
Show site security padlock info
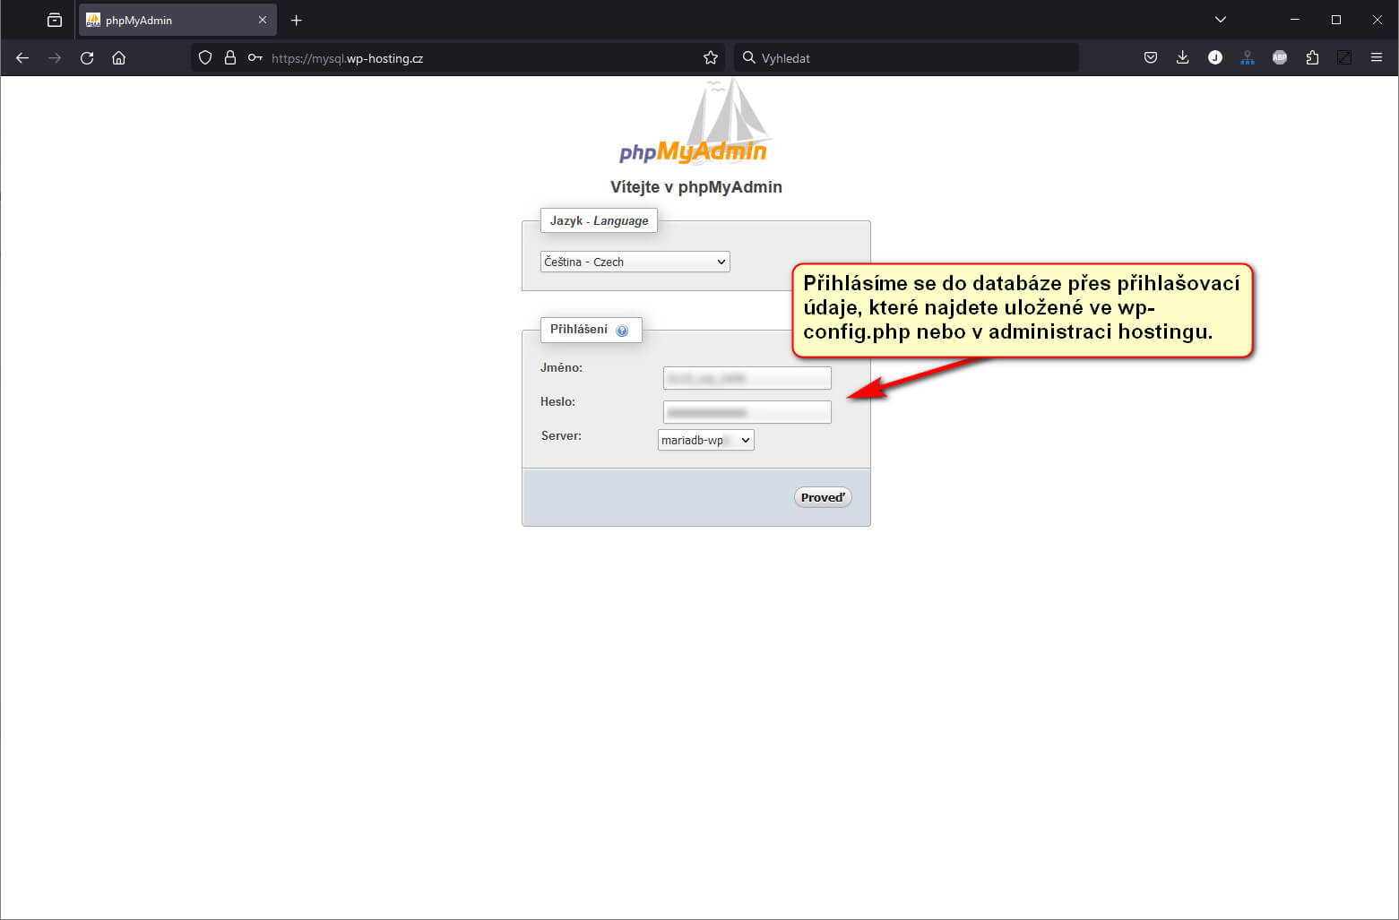tap(230, 58)
